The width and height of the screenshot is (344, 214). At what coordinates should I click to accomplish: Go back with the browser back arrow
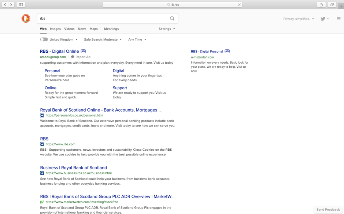click(x=5, y=5)
